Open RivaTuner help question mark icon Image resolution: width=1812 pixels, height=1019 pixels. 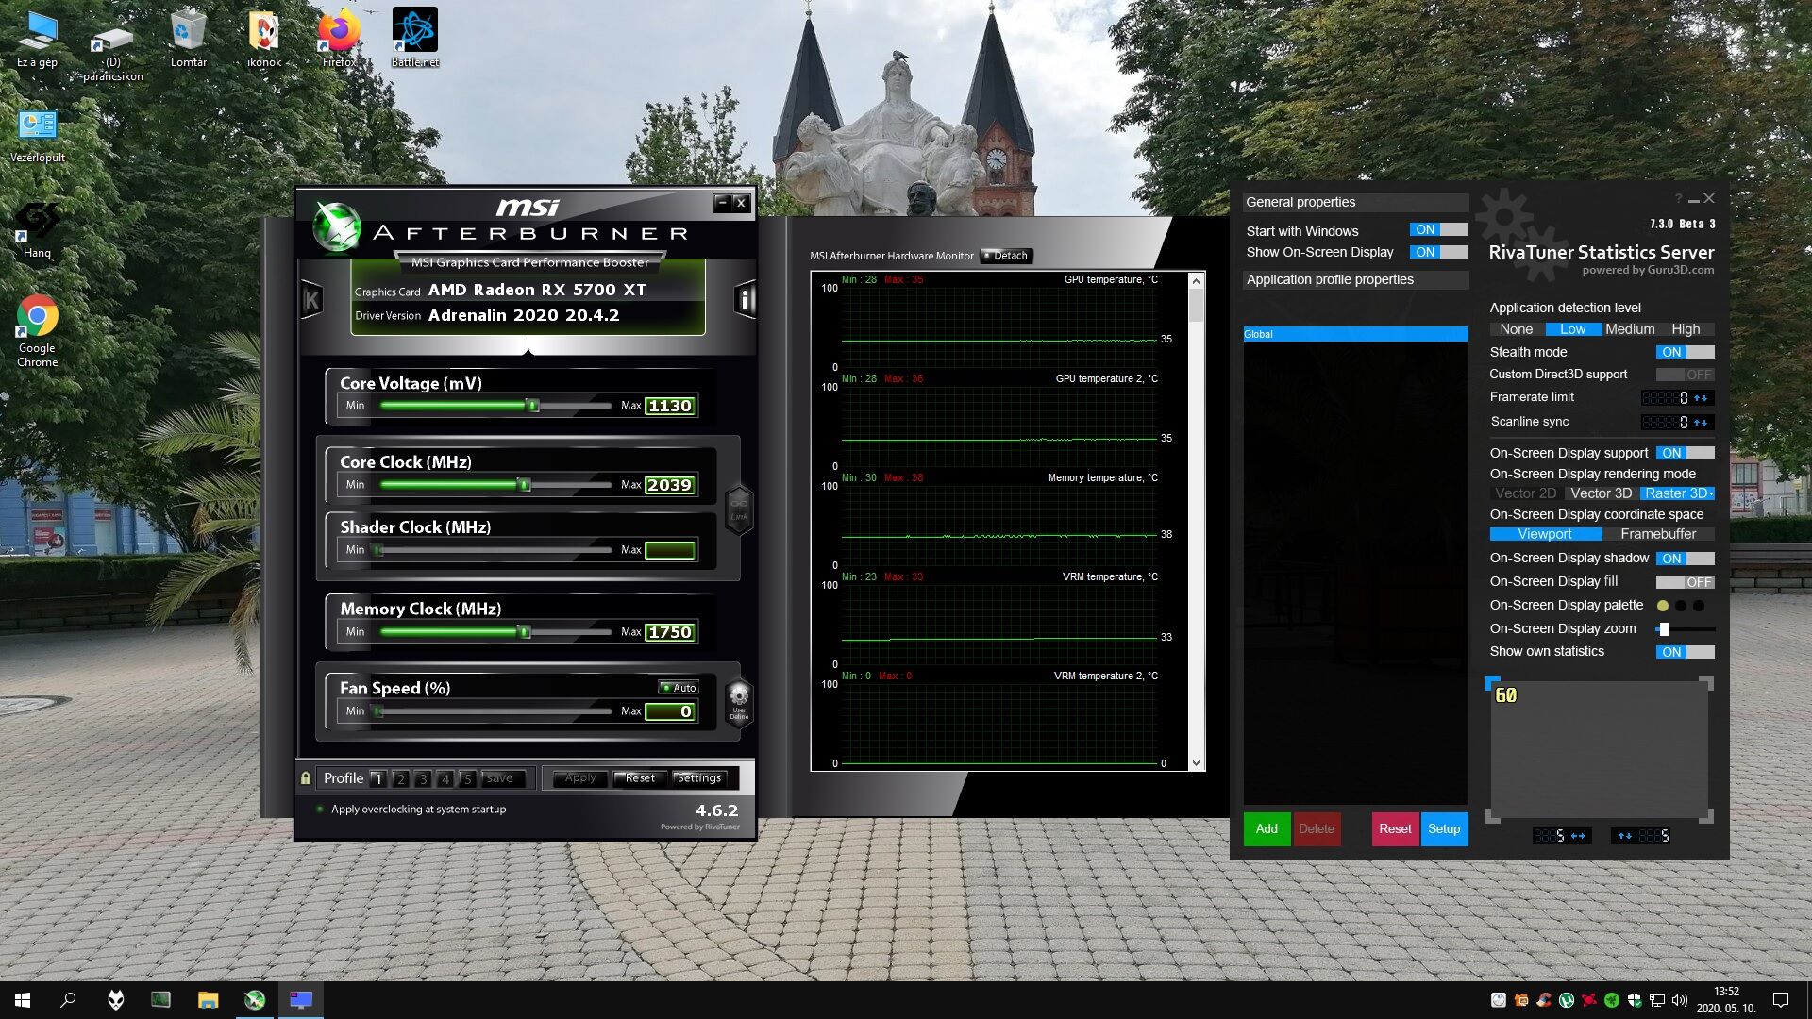pos(1678,199)
